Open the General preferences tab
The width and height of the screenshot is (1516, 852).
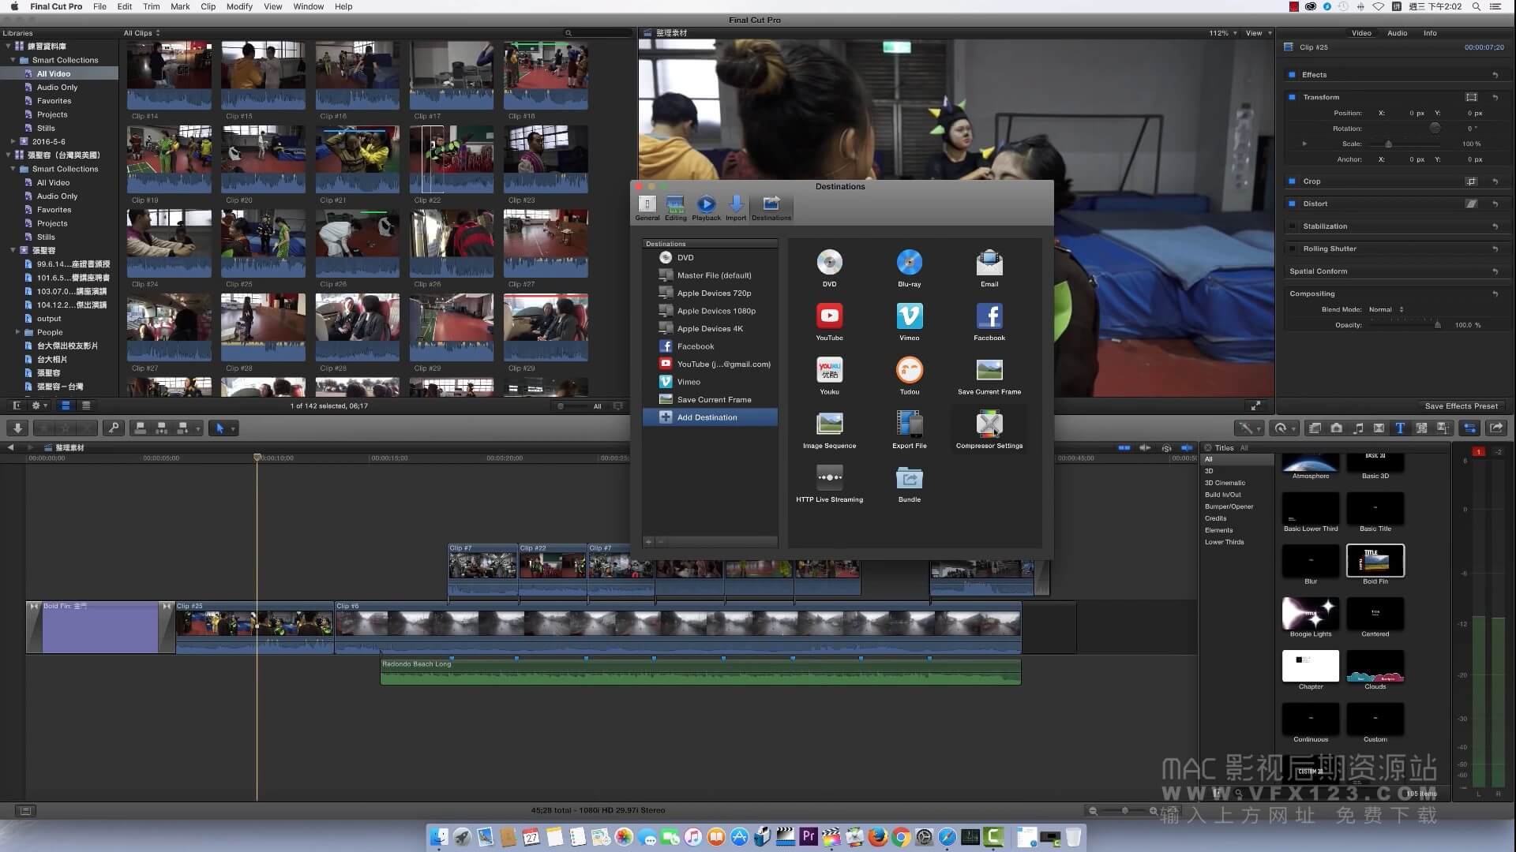(647, 208)
